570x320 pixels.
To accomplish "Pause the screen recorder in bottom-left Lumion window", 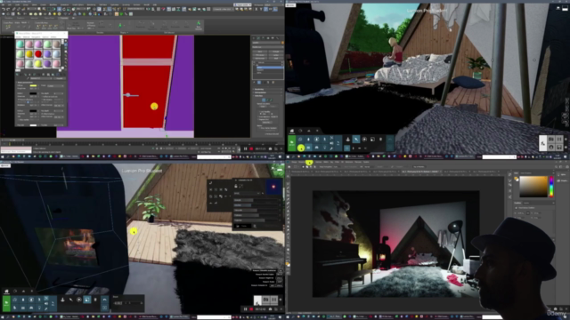I will coord(246,309).
